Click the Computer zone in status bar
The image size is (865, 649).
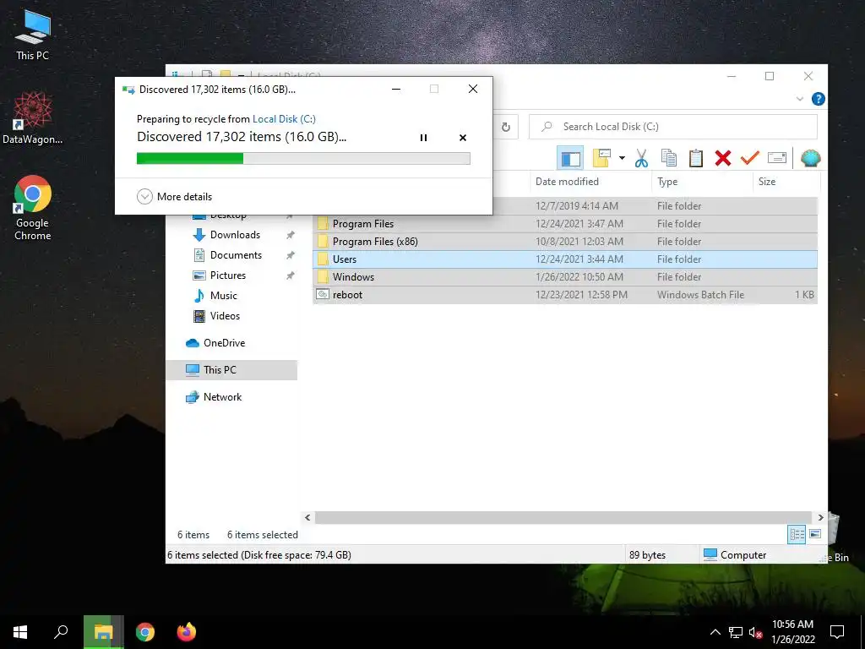[x=736, y=555]
